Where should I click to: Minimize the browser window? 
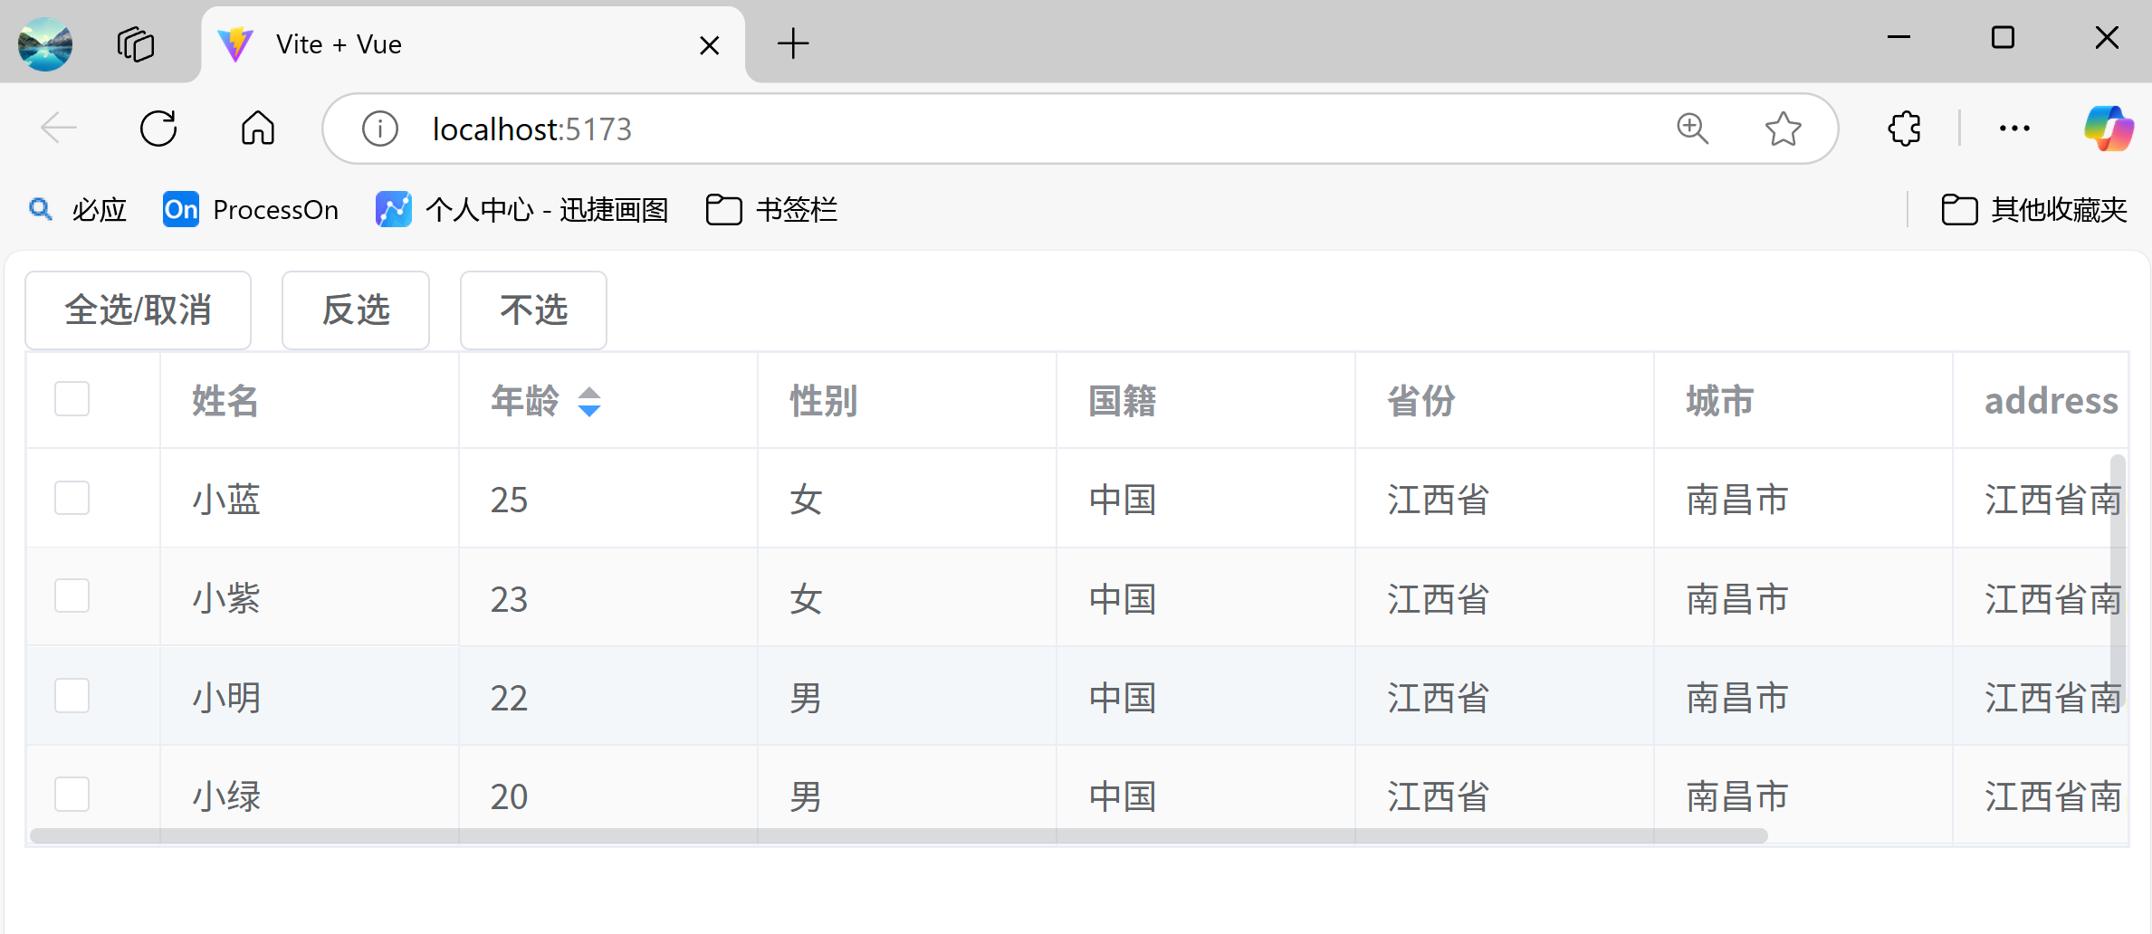pos(1899,38)
